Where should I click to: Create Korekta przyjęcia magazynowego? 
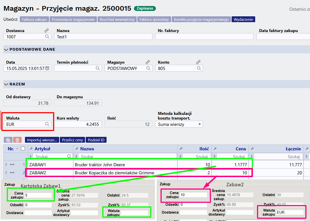(201, 19)
